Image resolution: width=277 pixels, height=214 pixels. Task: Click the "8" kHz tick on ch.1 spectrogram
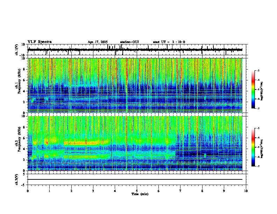24,69
